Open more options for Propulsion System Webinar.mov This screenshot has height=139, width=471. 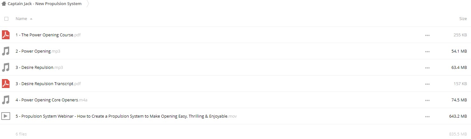[x=427, y=116]
